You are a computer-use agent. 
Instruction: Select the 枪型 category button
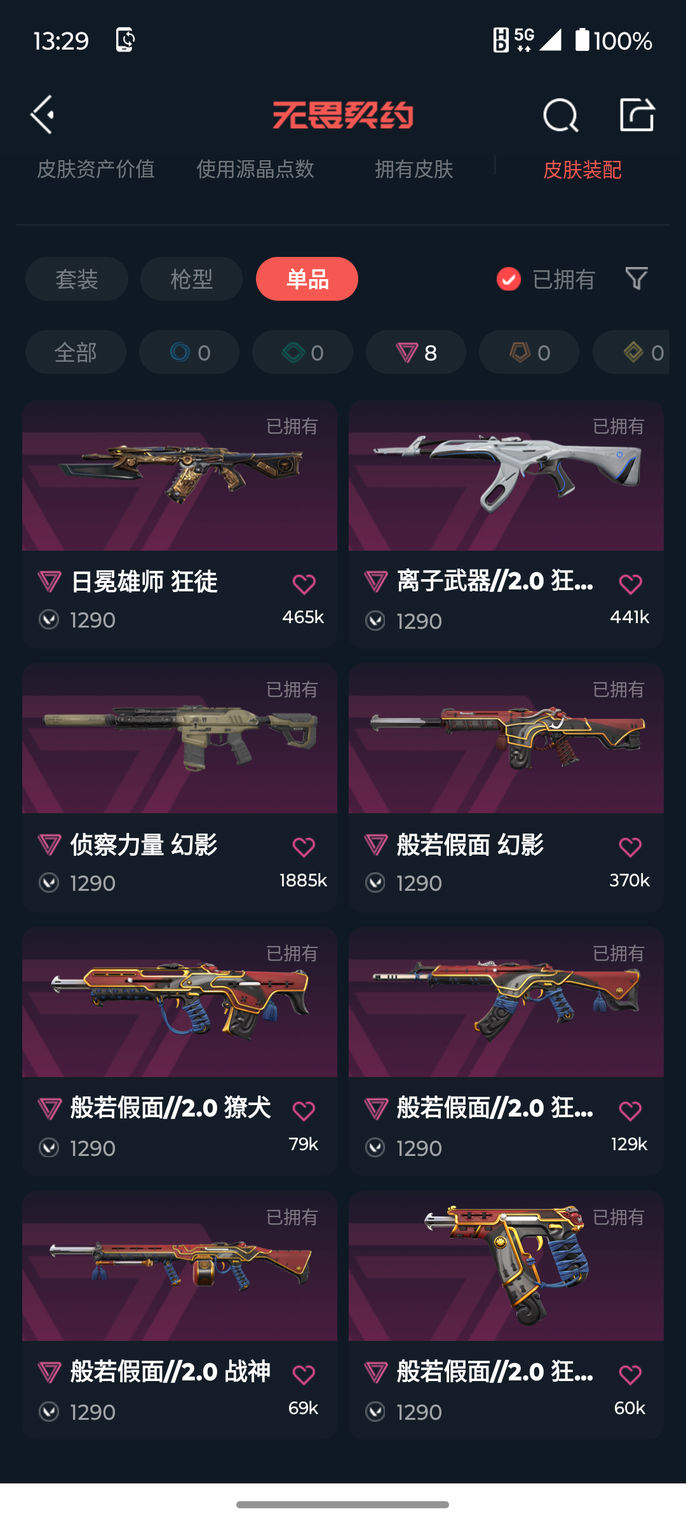tap(191, 279)
